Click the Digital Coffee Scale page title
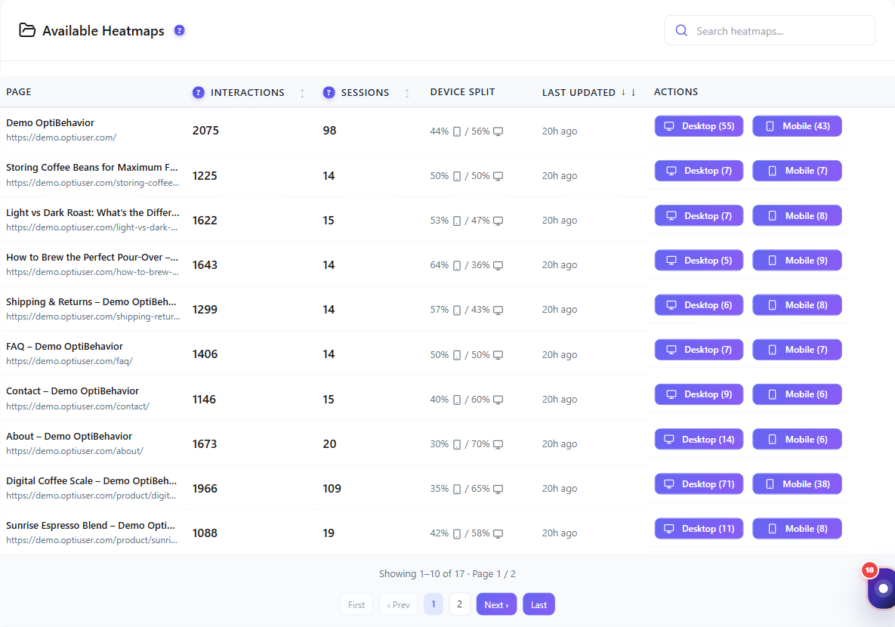The height and width of the screenshot is (627, 895). (91, 480)
